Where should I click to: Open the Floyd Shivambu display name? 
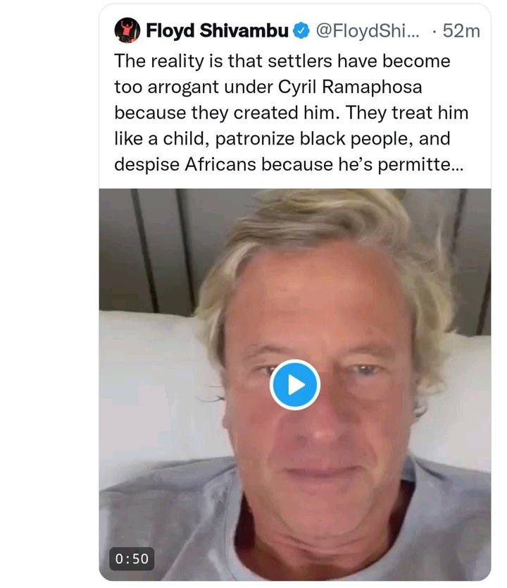(x=217, y=30)
